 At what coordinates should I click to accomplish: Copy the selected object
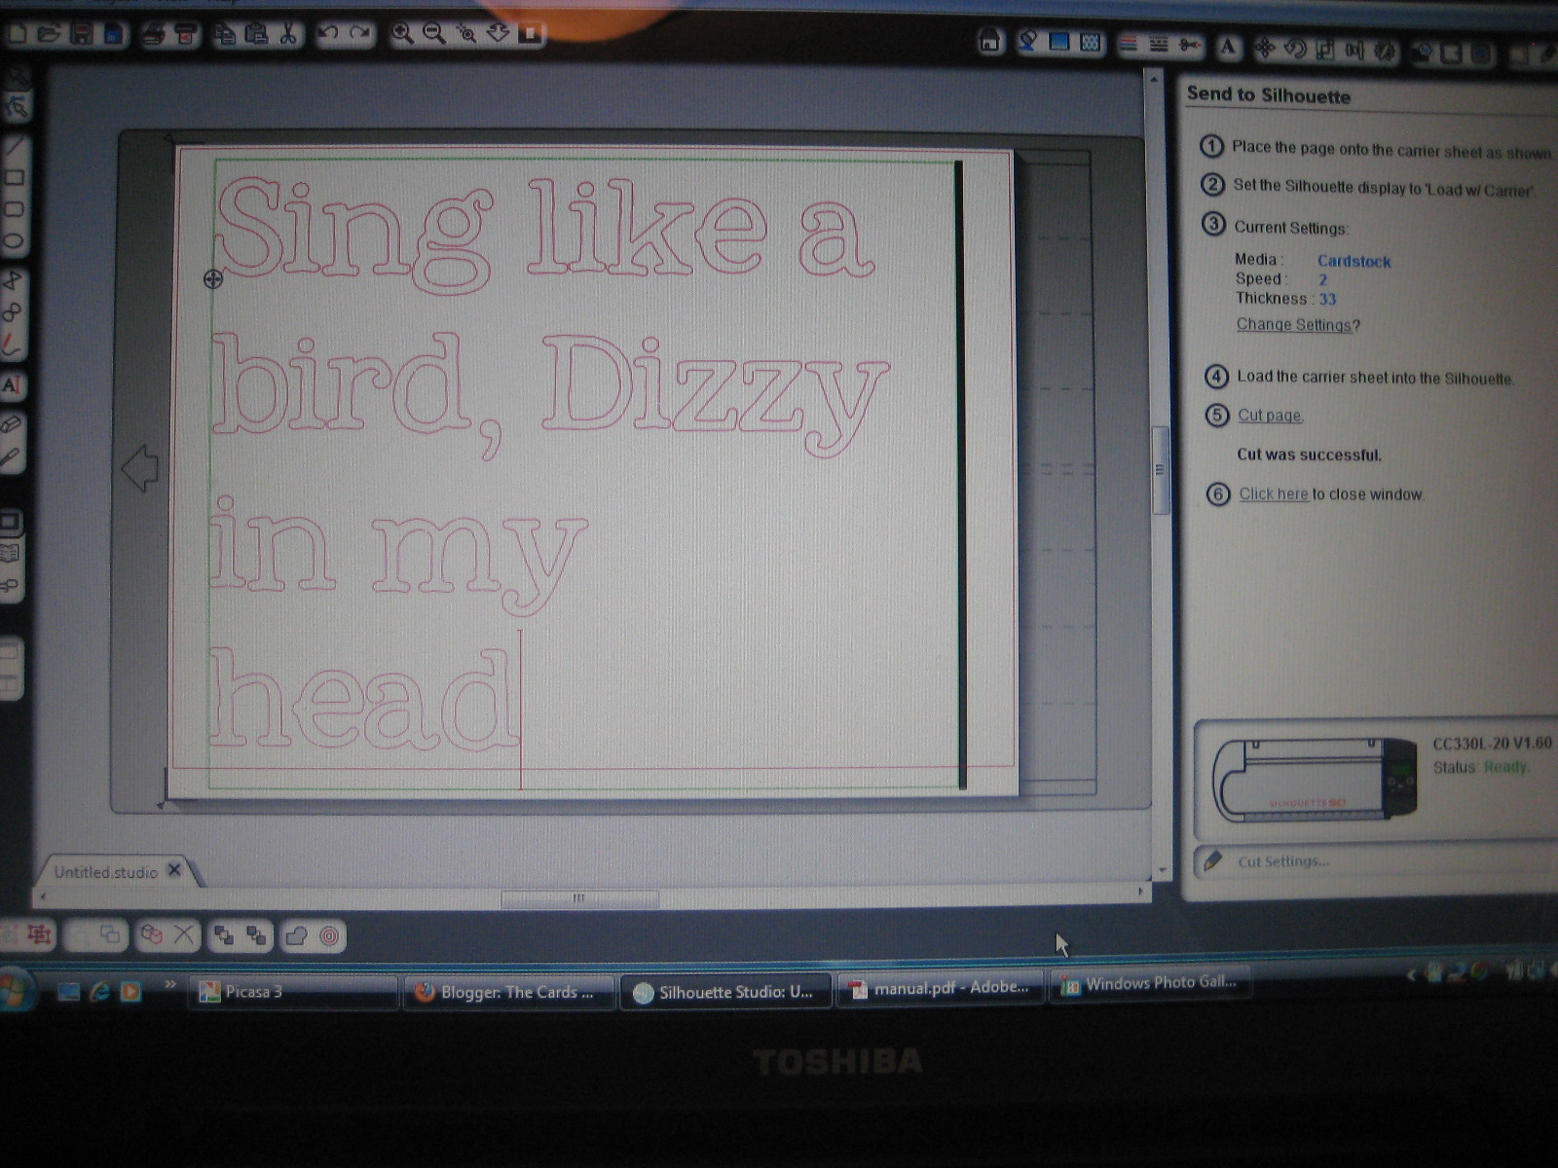[225, 35]
